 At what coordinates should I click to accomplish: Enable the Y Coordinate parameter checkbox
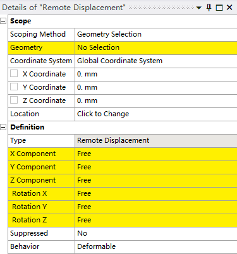[14, 87]
